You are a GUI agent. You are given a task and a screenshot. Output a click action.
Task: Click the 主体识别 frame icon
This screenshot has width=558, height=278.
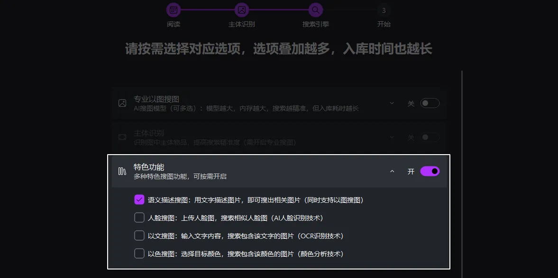122,137
